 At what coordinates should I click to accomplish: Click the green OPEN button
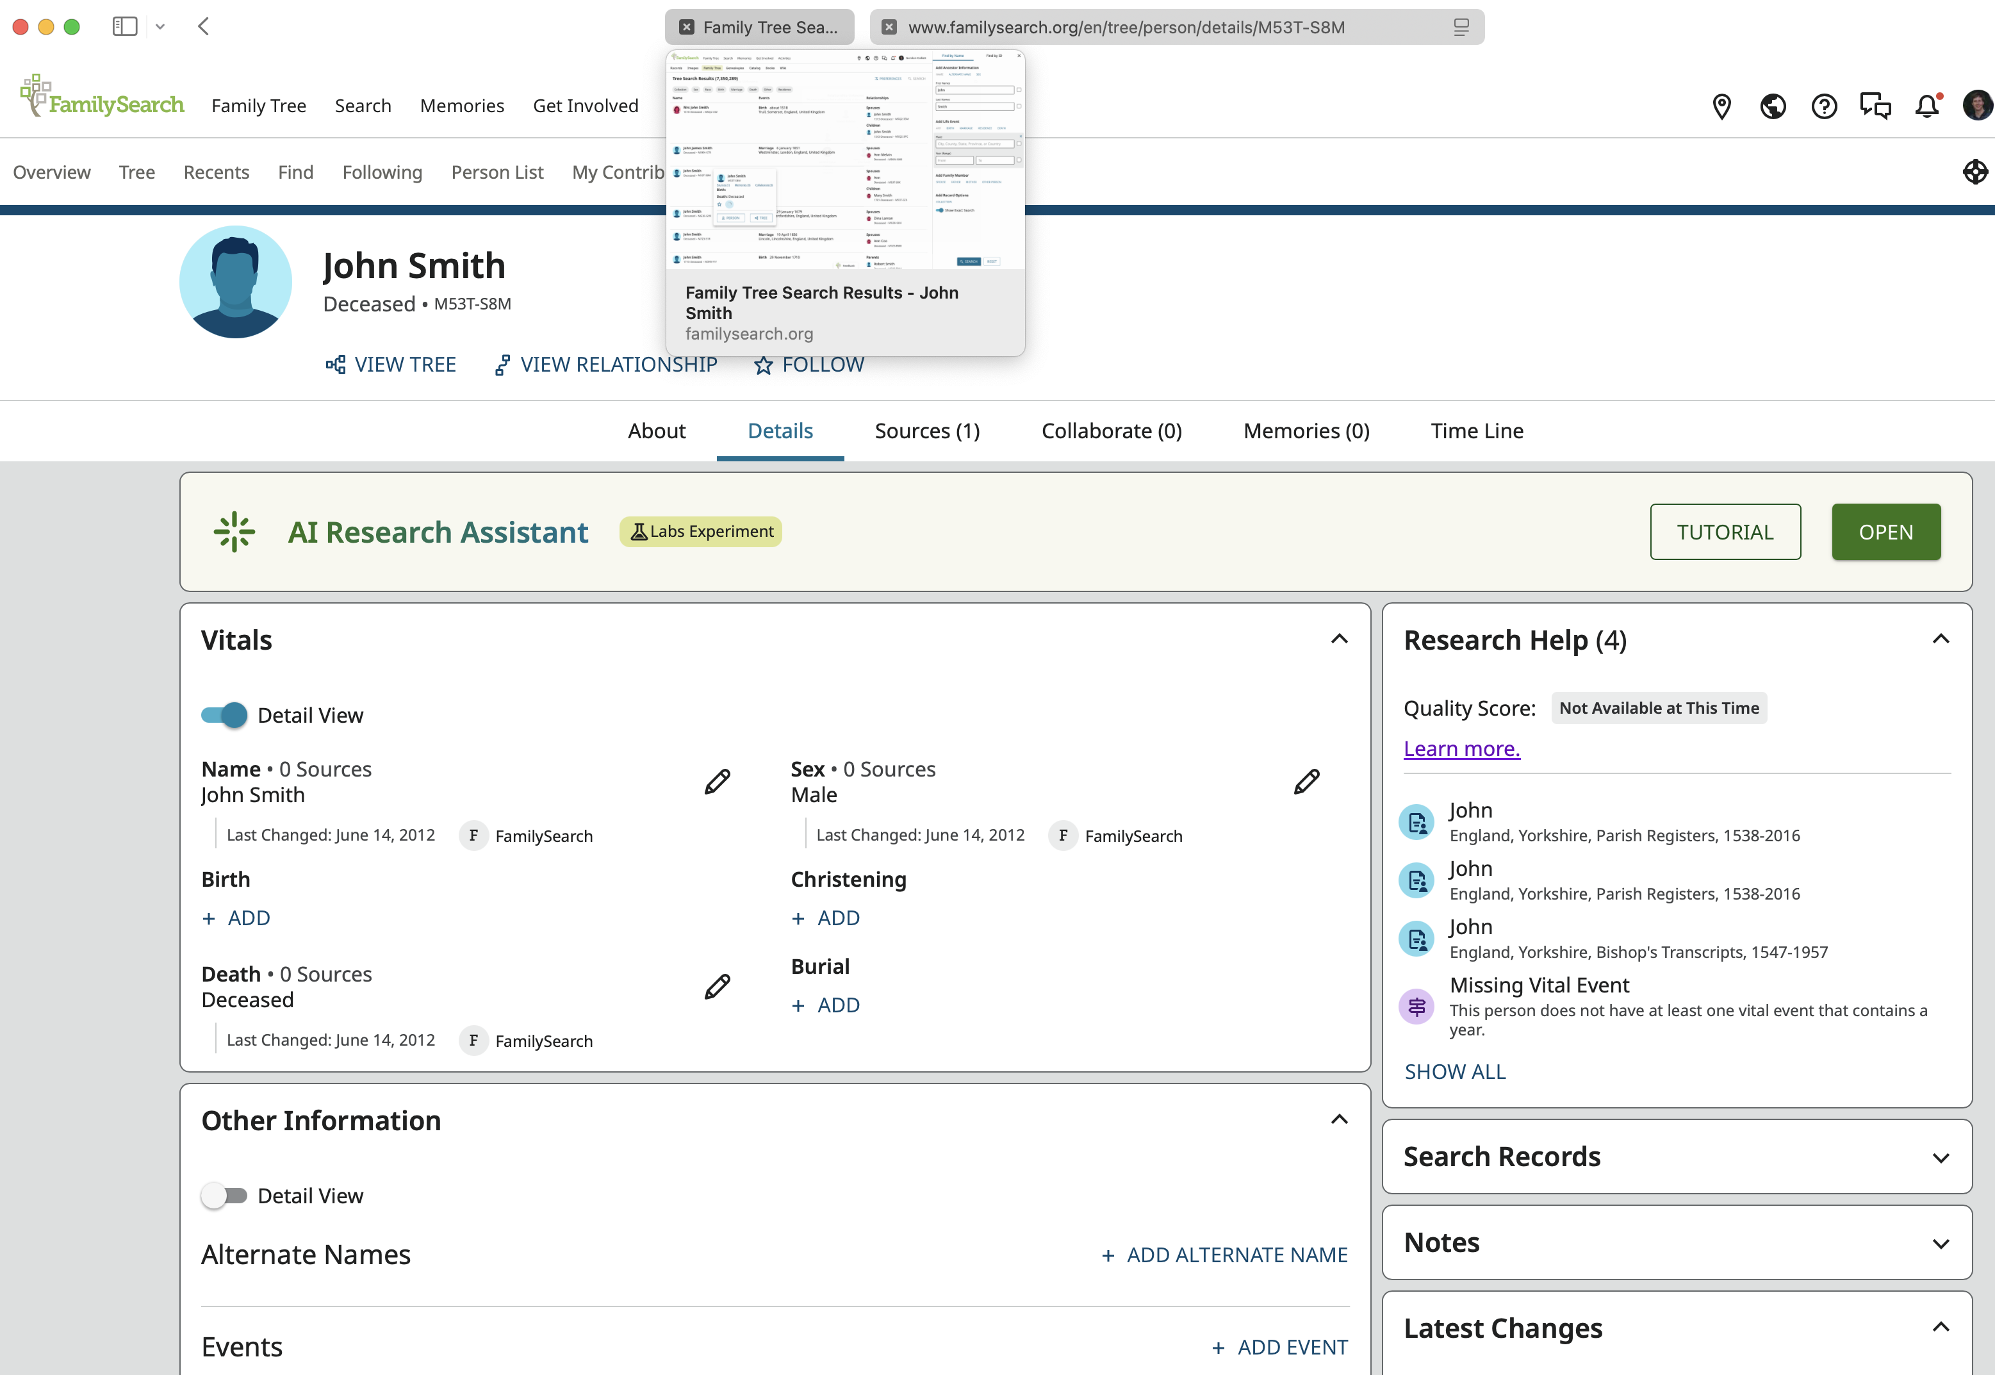pos(1885,532)
